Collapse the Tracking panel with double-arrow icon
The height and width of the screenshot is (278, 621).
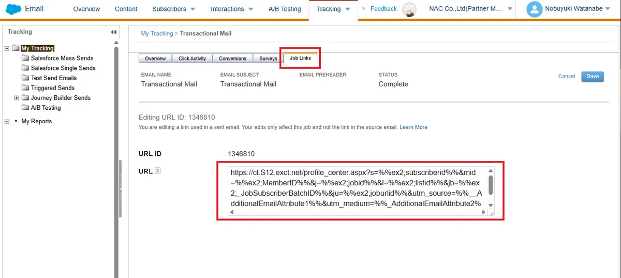pyautogui.click(x=114, y=32)
